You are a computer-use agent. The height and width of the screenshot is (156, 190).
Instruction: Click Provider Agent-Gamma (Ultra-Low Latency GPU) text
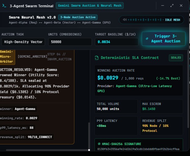134,88
